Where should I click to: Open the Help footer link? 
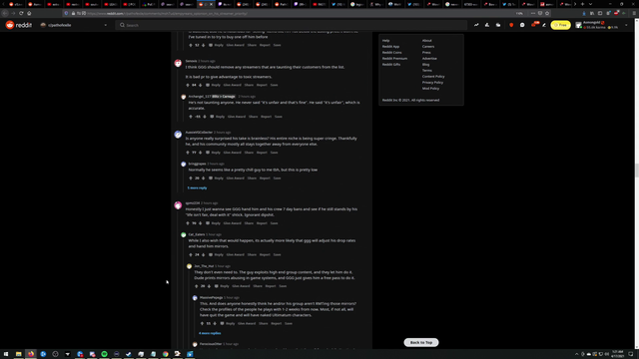click(385, 40)
